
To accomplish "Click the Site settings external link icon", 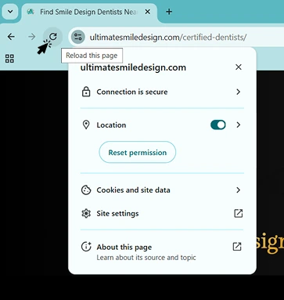I will tap(238, 213).
